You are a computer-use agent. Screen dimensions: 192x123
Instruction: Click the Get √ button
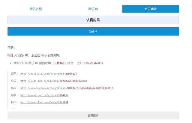coord(93,31)
